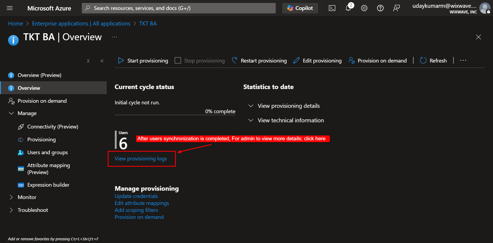Image resolution: width=493 pixels, height=243 pixels.
Task: Open the help question mark icon
Action: click(x=380, y=8)
